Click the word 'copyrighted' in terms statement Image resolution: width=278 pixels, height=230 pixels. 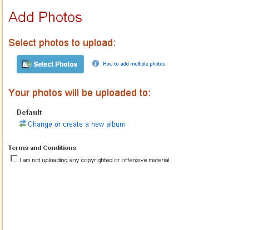tap(97, 161)
